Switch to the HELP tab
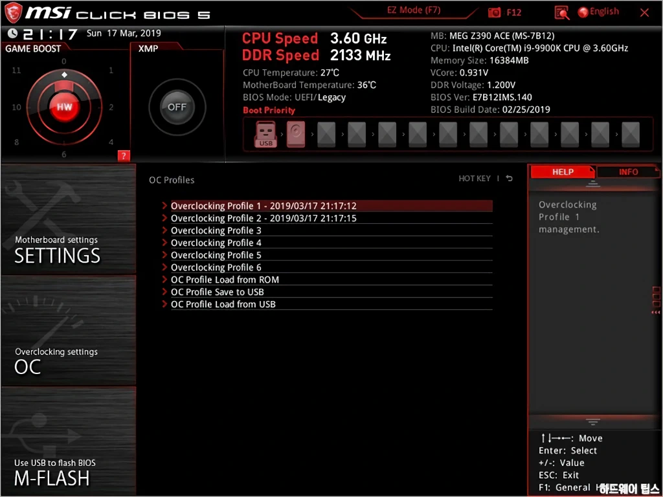Viewport: 663px width, 497px height. (x=563, y=172)
